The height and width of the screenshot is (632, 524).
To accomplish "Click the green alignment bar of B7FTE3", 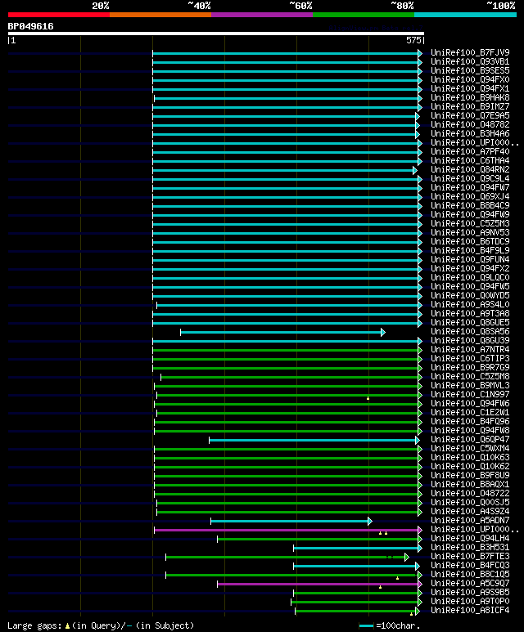I will 287,558.
